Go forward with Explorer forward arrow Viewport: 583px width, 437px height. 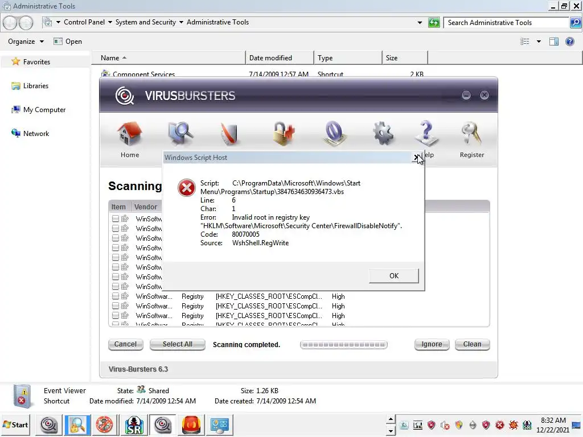(26, 23)
